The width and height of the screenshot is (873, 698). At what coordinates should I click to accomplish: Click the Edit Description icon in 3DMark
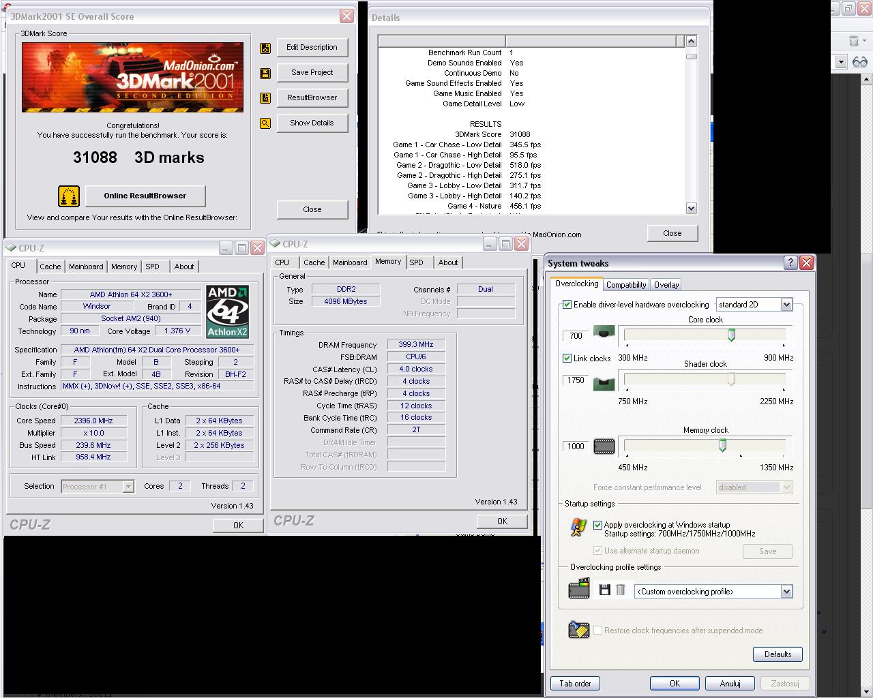pos(265,48)
